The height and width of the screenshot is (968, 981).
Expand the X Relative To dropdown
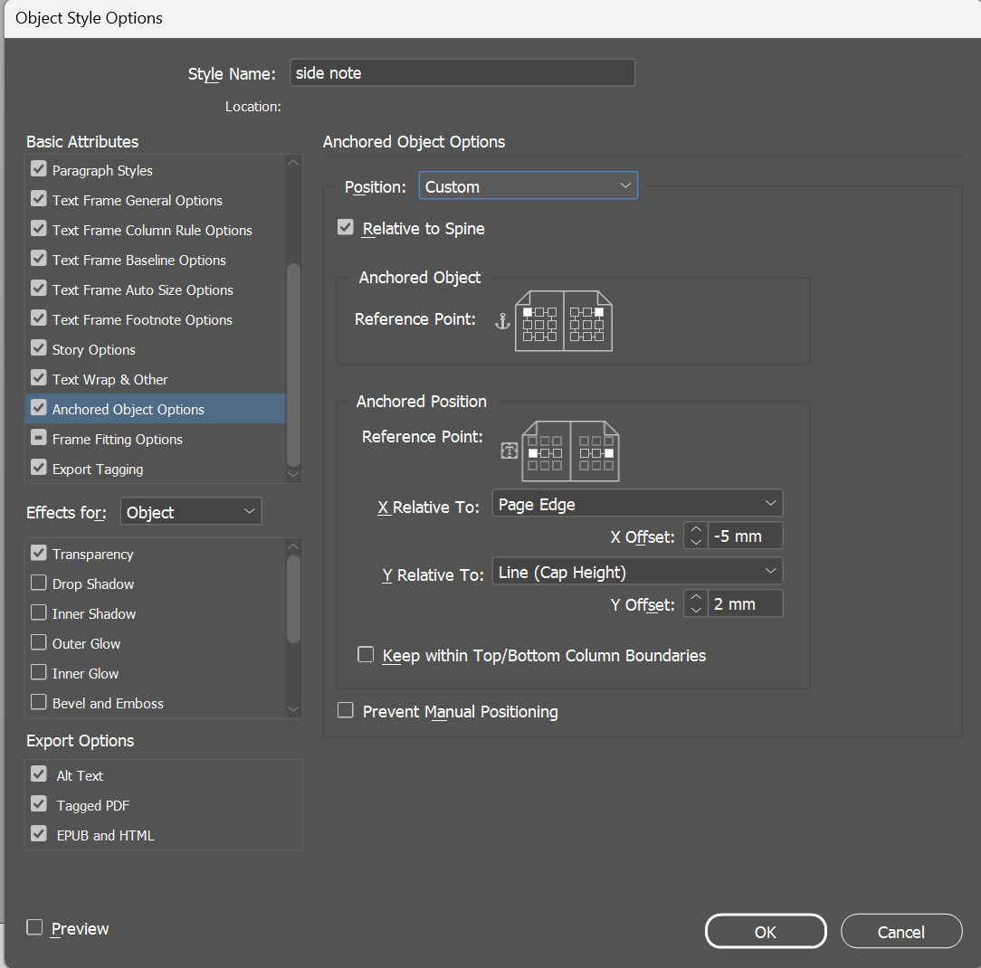pyautogui.click(x=637, y=504)
